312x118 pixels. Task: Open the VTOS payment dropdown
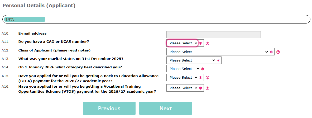coord(183,88)
